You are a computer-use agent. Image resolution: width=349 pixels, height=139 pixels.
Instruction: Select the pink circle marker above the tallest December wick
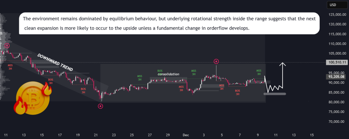pyautogui.click(x=216, y=62)
